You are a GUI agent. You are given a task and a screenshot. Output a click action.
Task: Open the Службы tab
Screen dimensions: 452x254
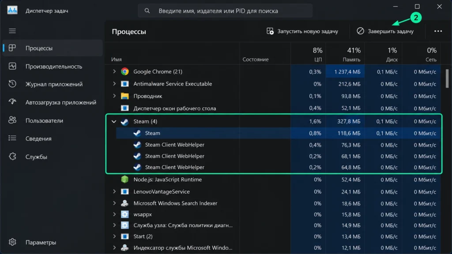[x=53, y=157]
